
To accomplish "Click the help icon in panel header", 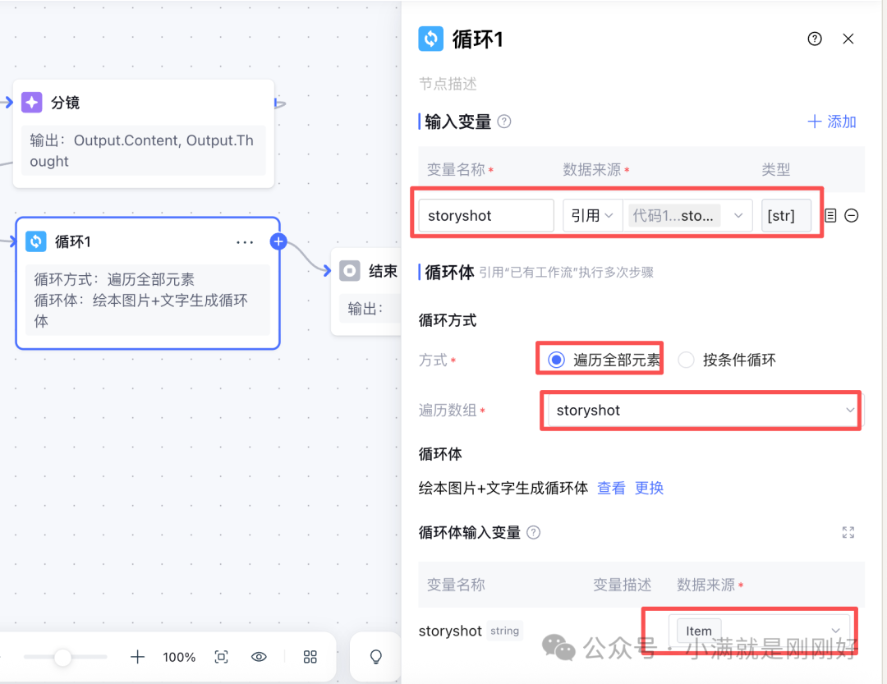I will (814, 39).
